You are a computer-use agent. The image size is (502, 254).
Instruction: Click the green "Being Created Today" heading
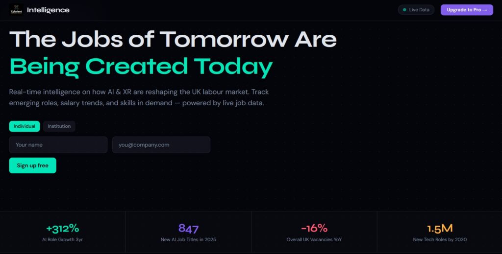(x=141, y=67)
